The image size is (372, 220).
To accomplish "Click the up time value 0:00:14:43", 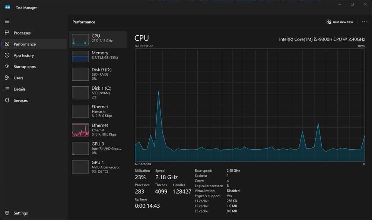I will click(147, 206).
